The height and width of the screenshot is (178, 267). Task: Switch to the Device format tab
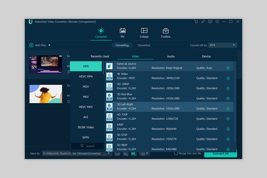[206, 56]
